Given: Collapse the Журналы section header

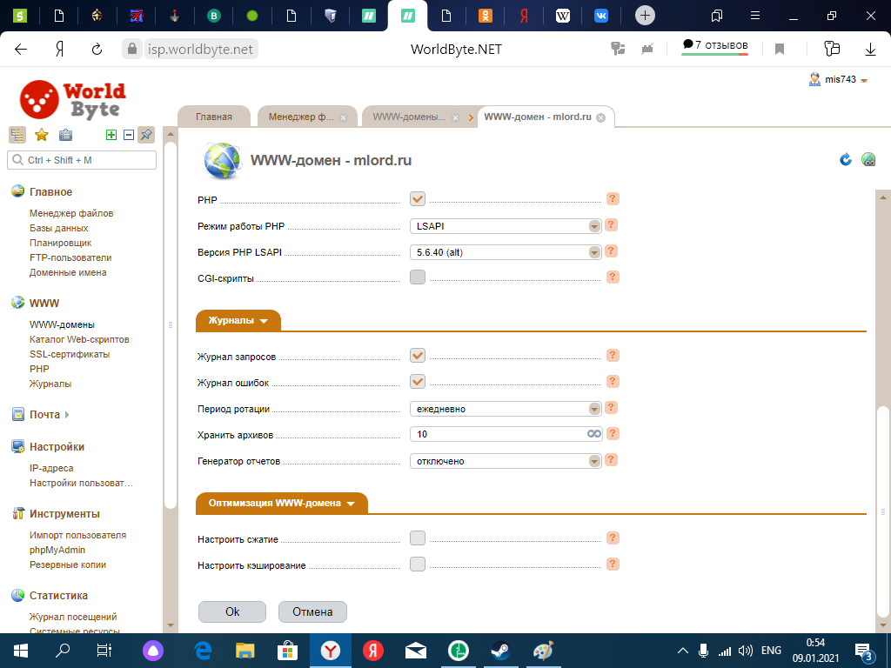Looking at the screenshot, I should (x=238, y=321).
